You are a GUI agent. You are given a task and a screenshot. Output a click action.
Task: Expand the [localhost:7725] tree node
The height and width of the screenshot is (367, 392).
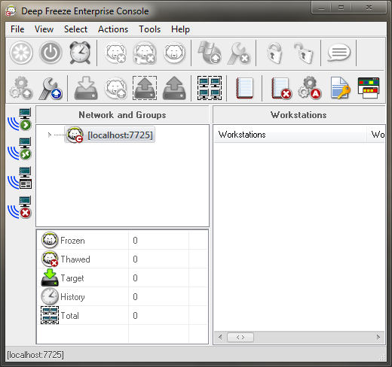(49, 135)
